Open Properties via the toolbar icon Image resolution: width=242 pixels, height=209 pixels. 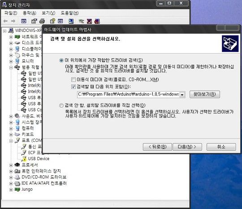(34, 21)
